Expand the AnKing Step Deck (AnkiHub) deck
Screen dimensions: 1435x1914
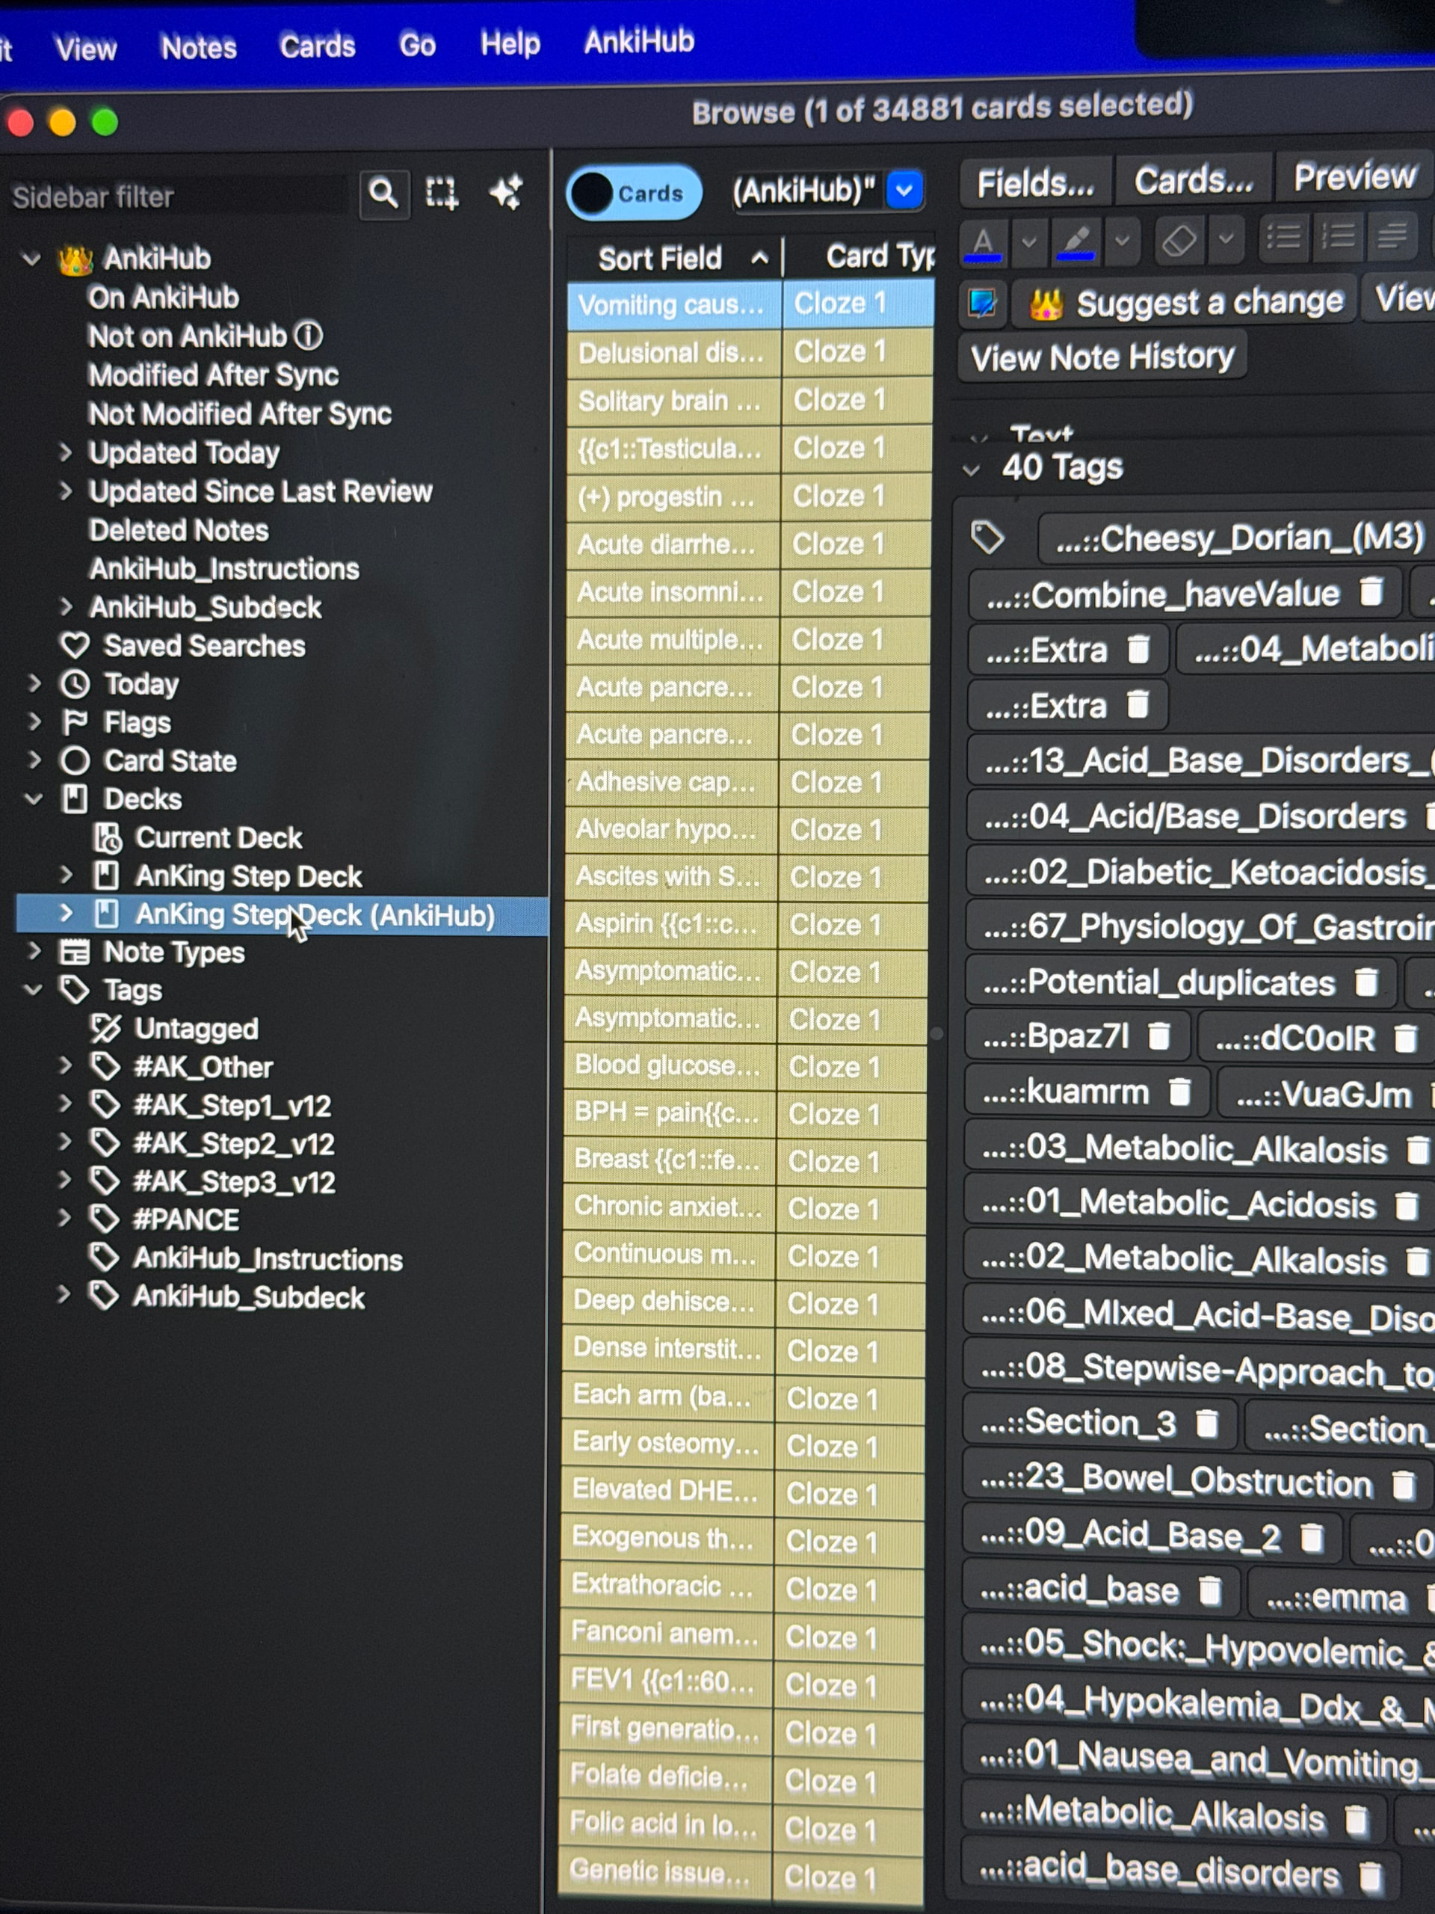pyautogui.click(x=66, y=912)
